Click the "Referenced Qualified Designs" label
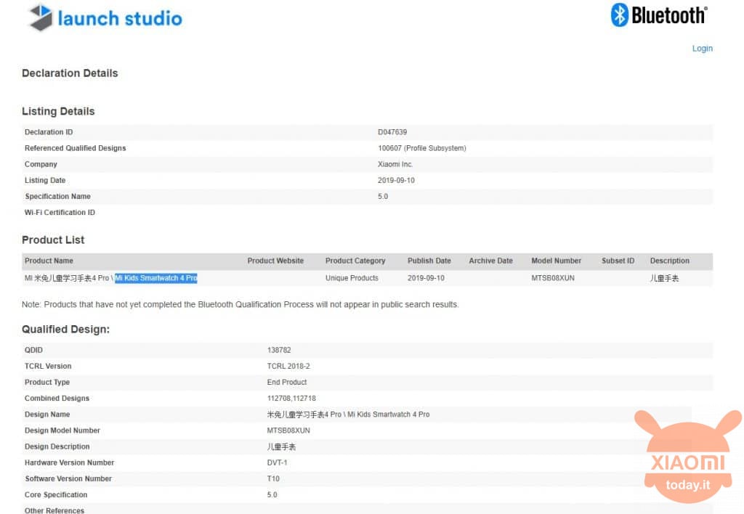Screen dimensions: 744x514 pos(76,148)
